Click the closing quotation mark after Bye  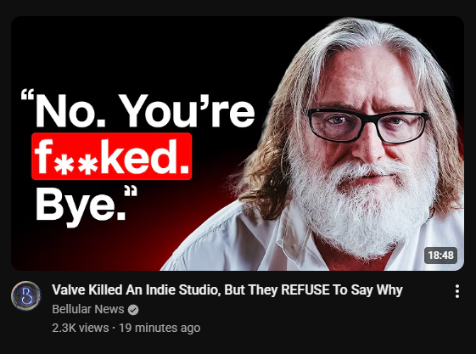pos(131,192)
